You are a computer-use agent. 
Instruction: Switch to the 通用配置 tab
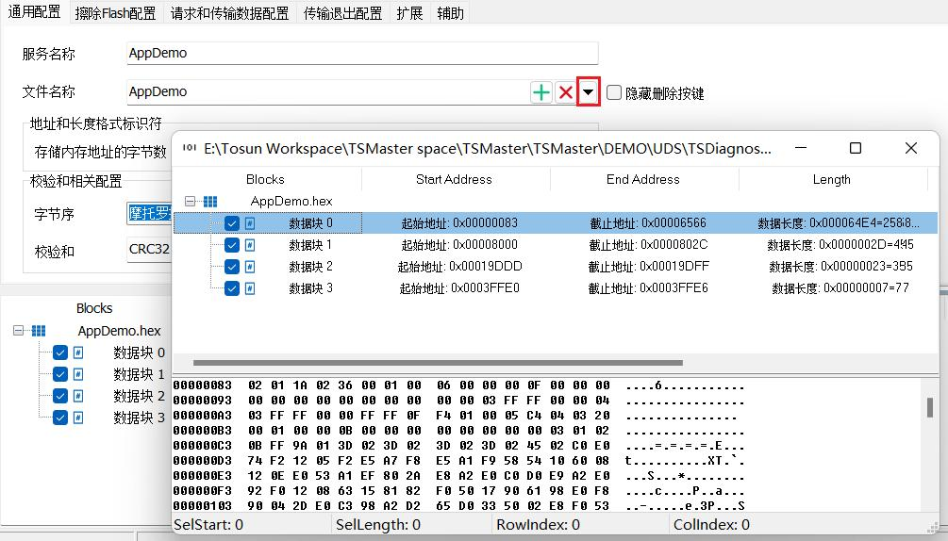(x=35, y=12)
